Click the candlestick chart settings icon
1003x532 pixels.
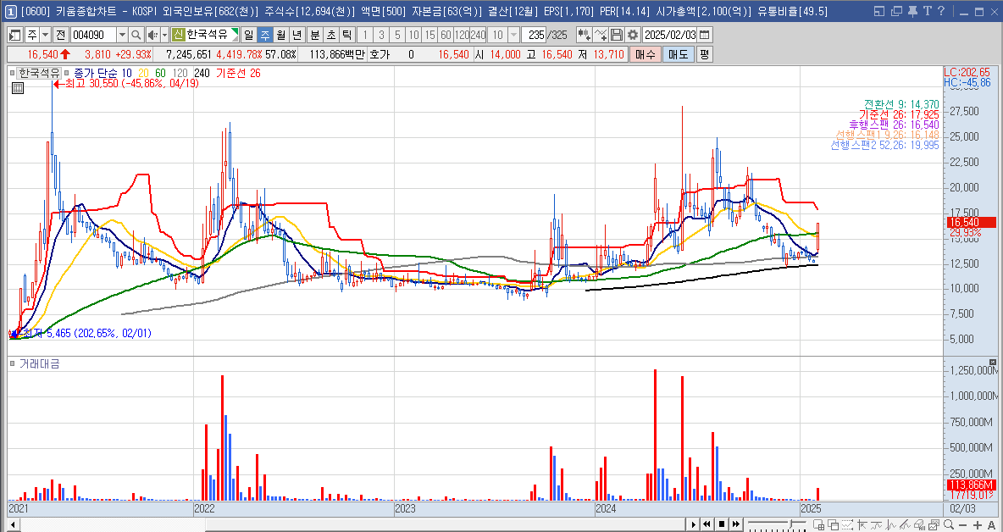pyautogui.click(x=584, y=35)
